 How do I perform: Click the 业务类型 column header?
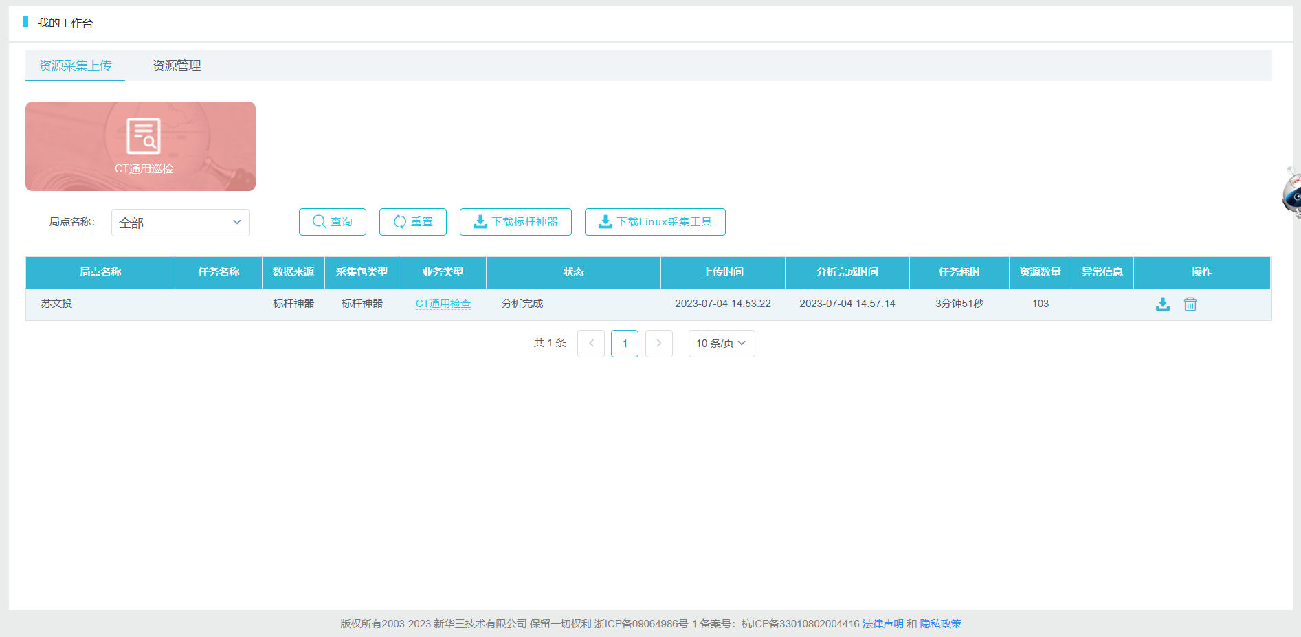point(443,272)
